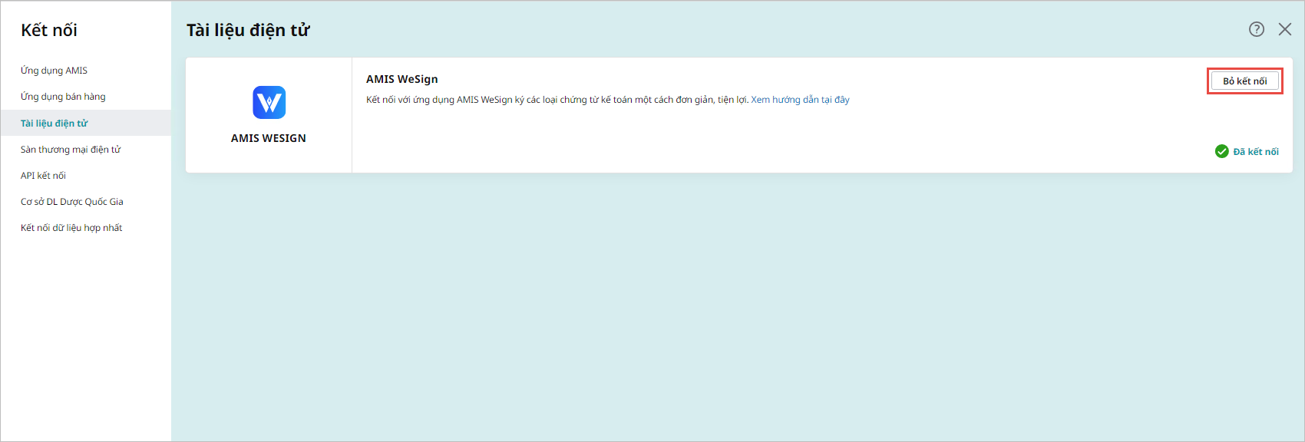
Task: Open Sàn thương mại điện tử section
Action: (x=71, y=150)
